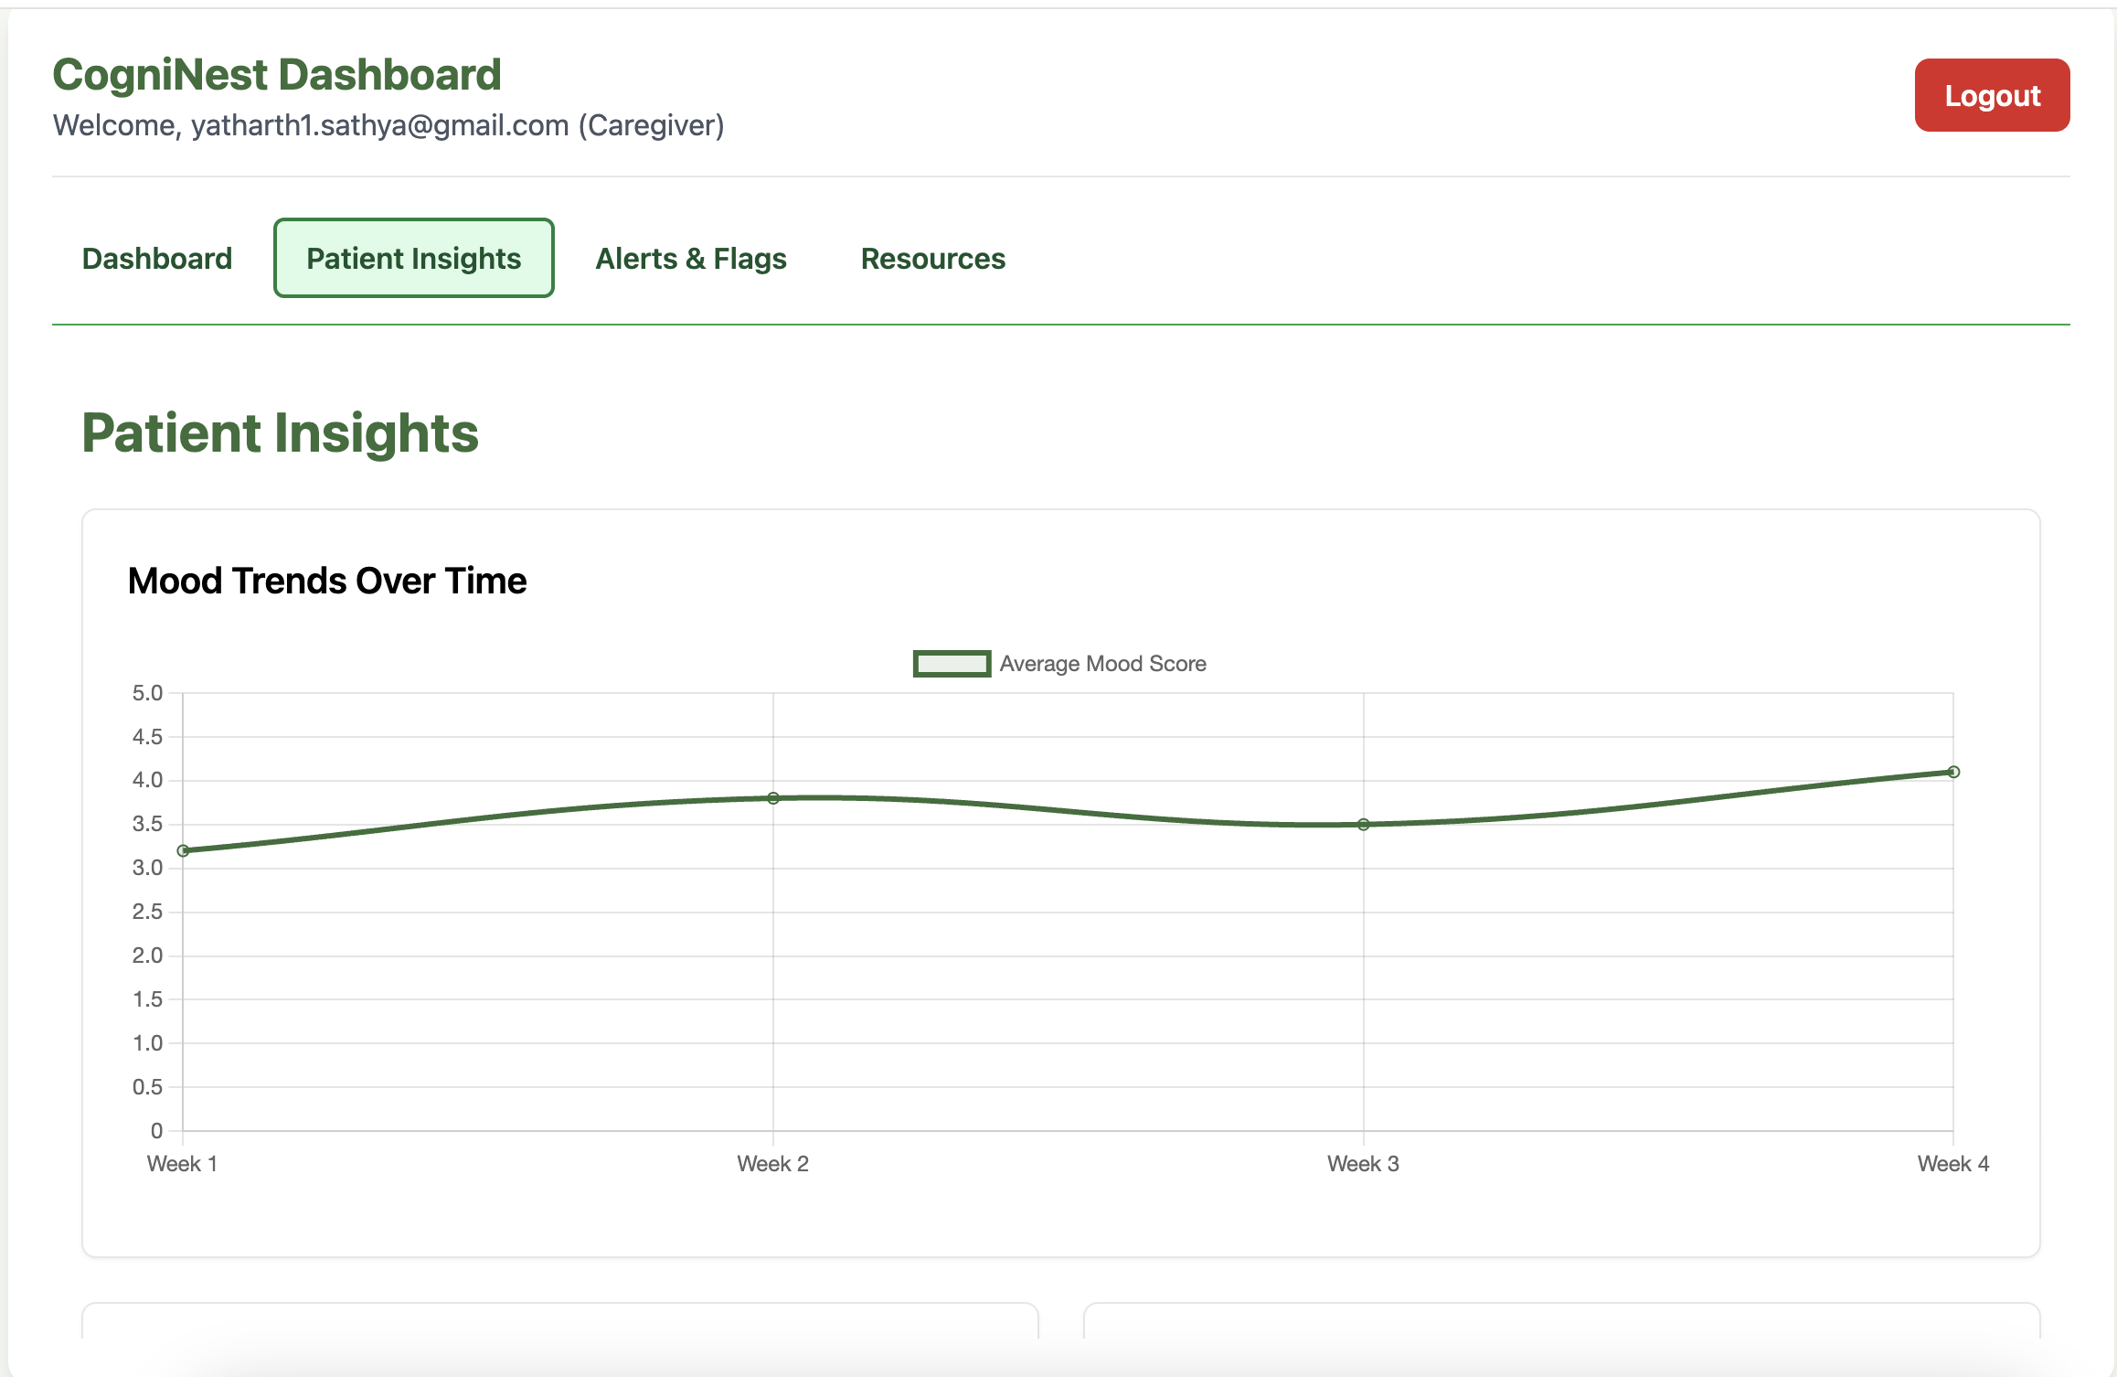2117x1377 pixels.
Task: Click the Mood Trends Over Time heading
Action: [326, 581]
